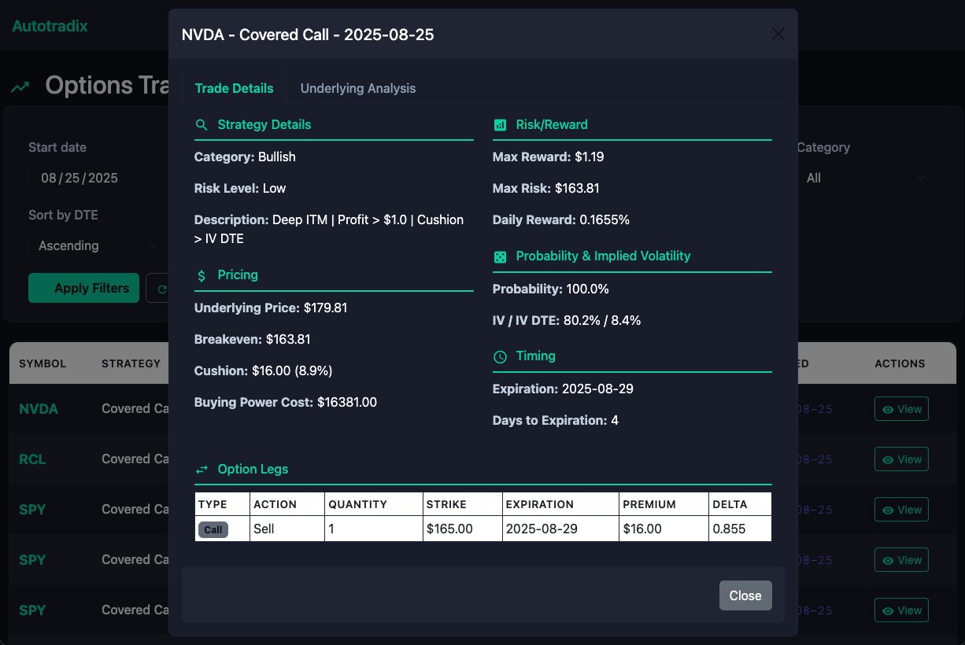Click the Probability dice icon
The width and height of the screenshot is (965, 645).
500,256
